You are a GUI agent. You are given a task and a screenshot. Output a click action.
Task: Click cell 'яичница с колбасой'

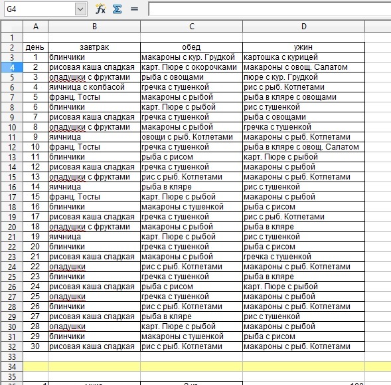[x=94, y=87]
